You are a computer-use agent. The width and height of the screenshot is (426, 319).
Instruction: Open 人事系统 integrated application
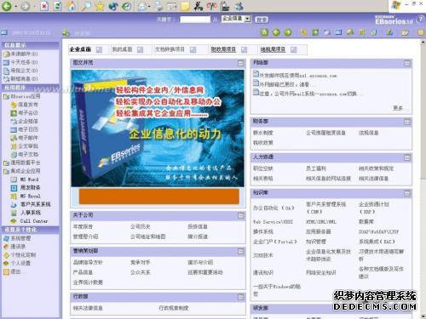tap(26, 213)
